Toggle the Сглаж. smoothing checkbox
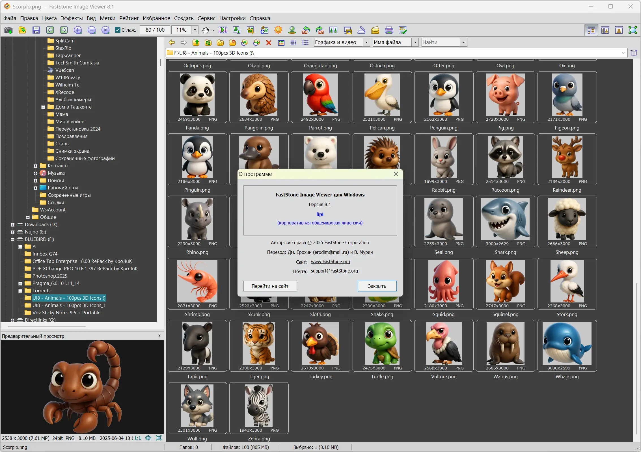This screenshot has width=641, height=452. pyautogui.click(x=118, y=30)
